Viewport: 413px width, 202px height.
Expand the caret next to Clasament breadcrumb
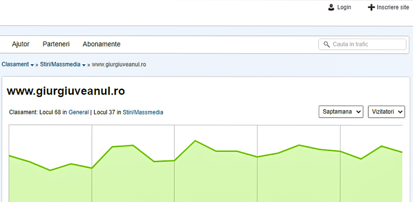32,65
